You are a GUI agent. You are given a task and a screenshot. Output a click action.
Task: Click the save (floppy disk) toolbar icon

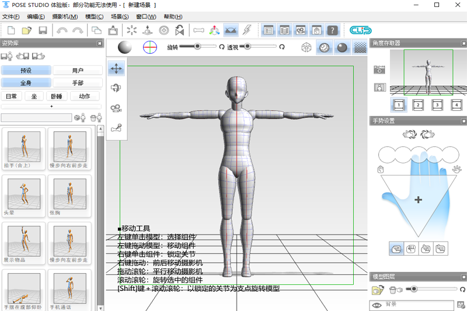coord(43,30)
